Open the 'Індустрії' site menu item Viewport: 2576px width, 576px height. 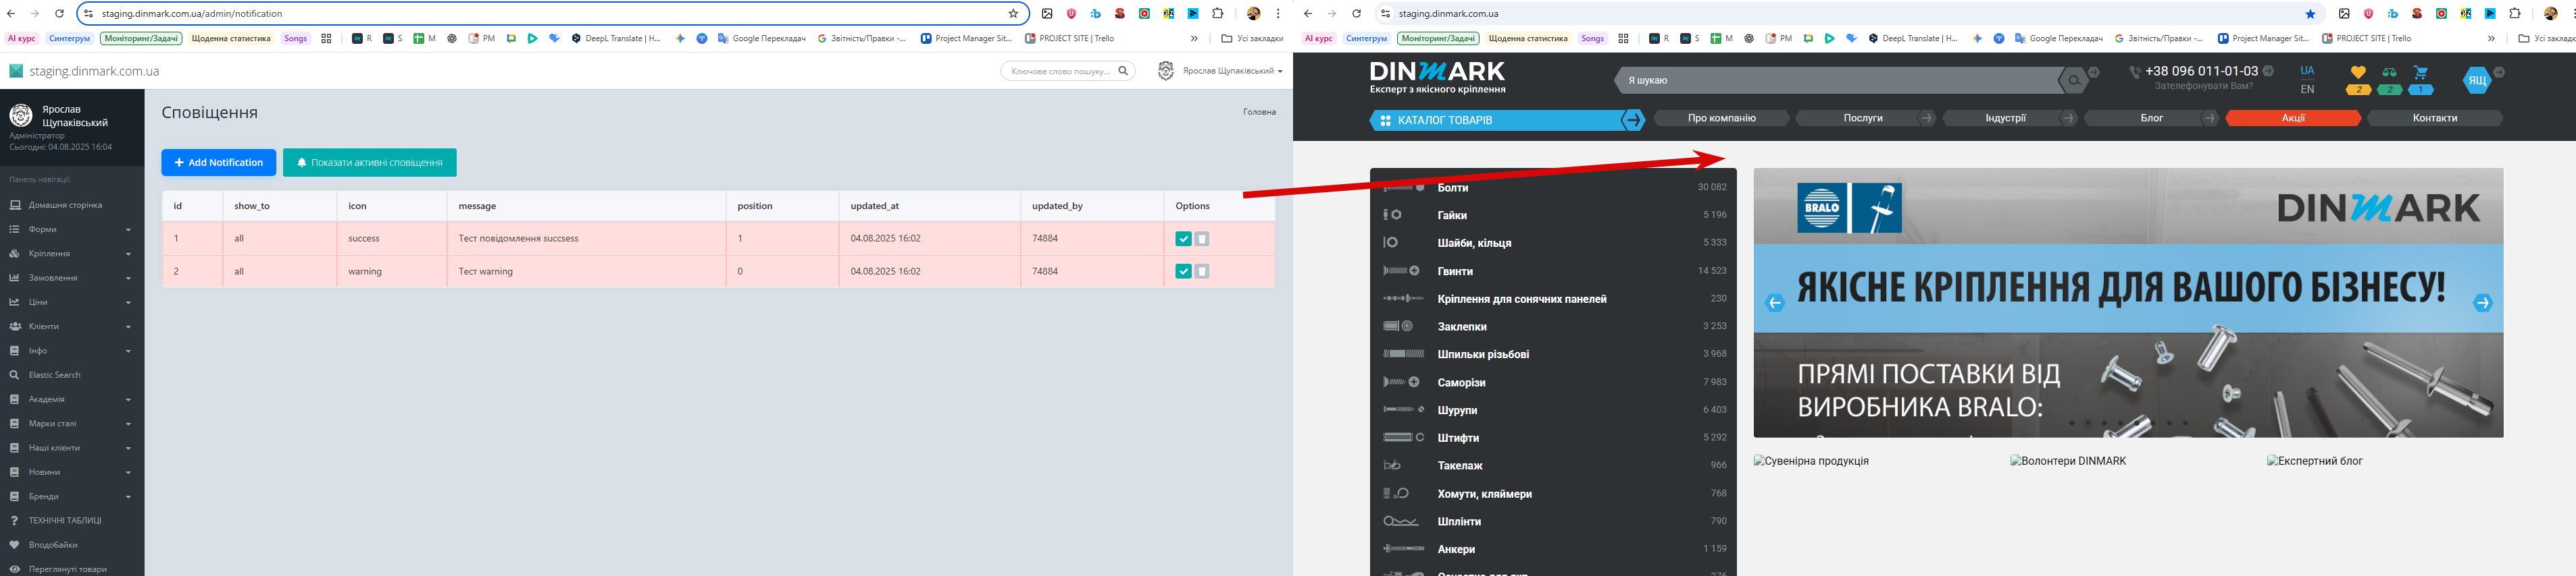pos(2005,118)
